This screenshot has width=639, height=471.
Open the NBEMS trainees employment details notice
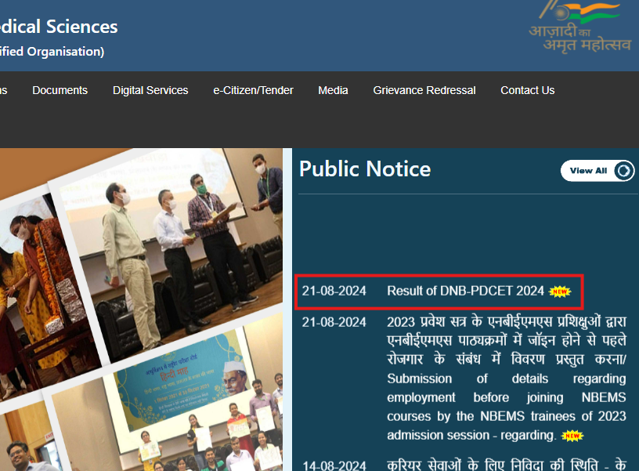pyautogui.click(x=506, y=379)
